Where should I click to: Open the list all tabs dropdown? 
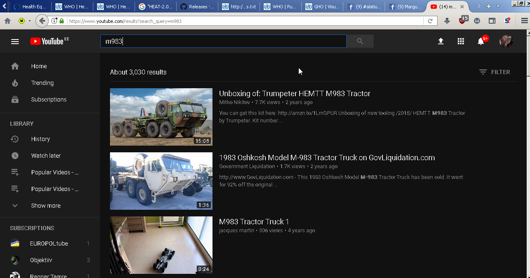click(x=498, y=6)
